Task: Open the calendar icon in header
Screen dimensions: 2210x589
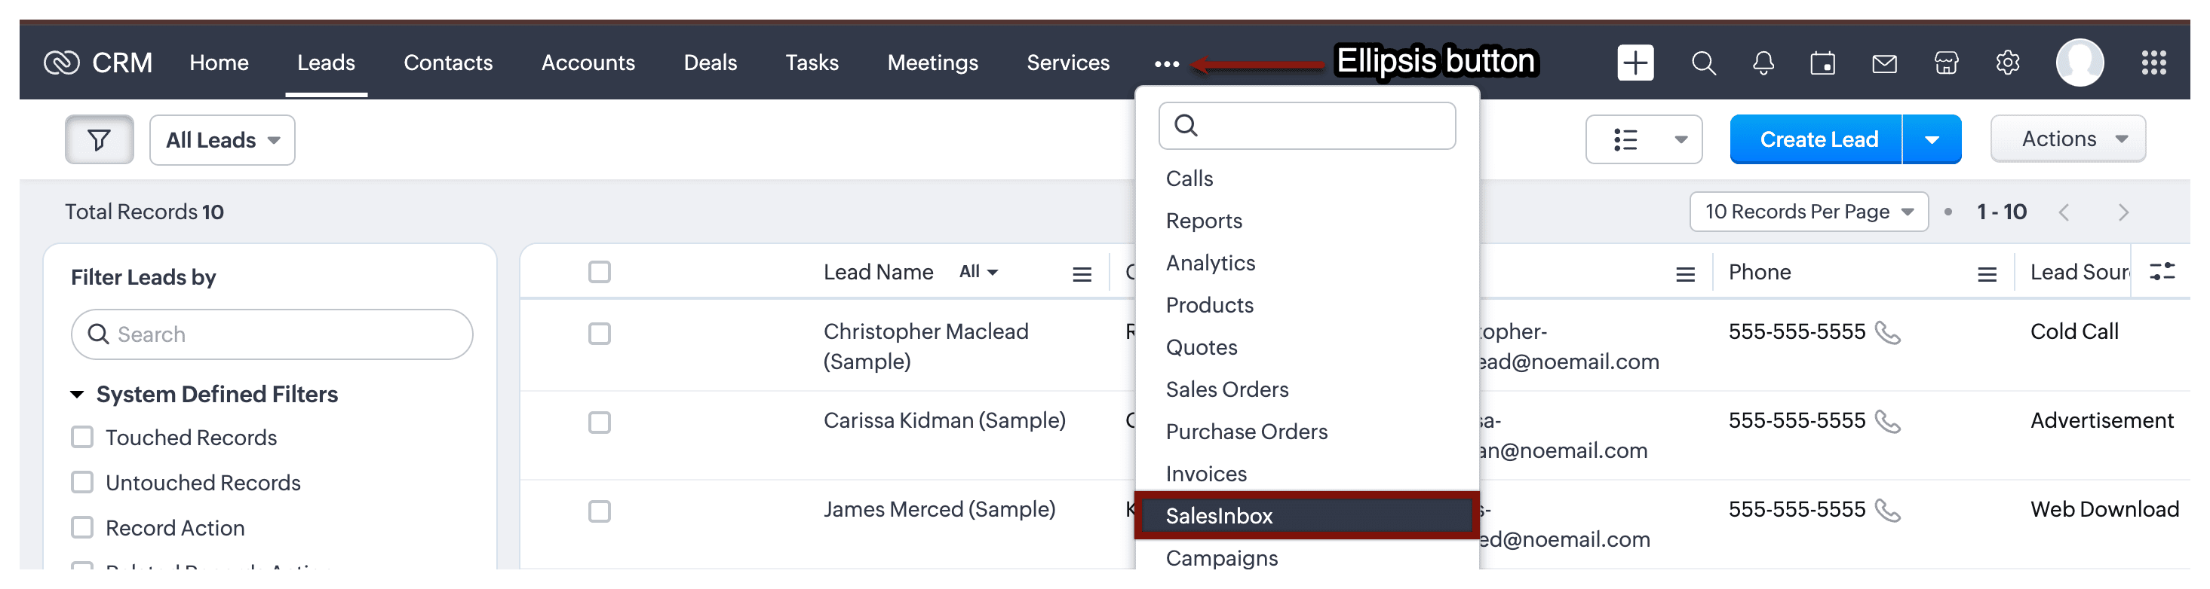Action: [x=1823, y=63]
